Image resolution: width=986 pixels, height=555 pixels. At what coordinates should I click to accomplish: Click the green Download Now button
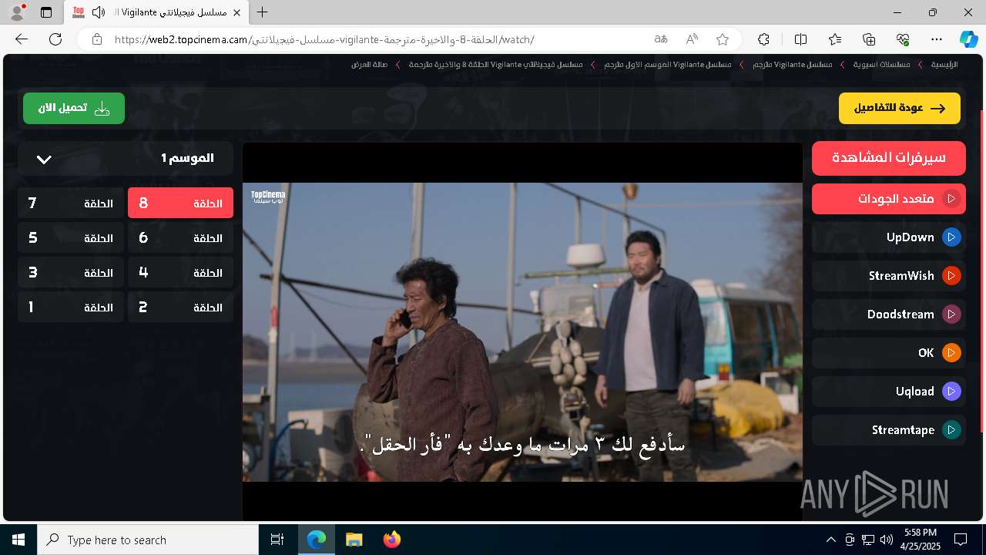pos(74,109)
